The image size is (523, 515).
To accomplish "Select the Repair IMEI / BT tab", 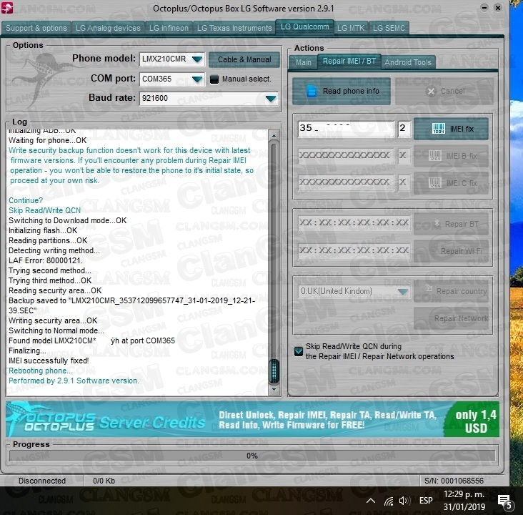I will [349, 61].
